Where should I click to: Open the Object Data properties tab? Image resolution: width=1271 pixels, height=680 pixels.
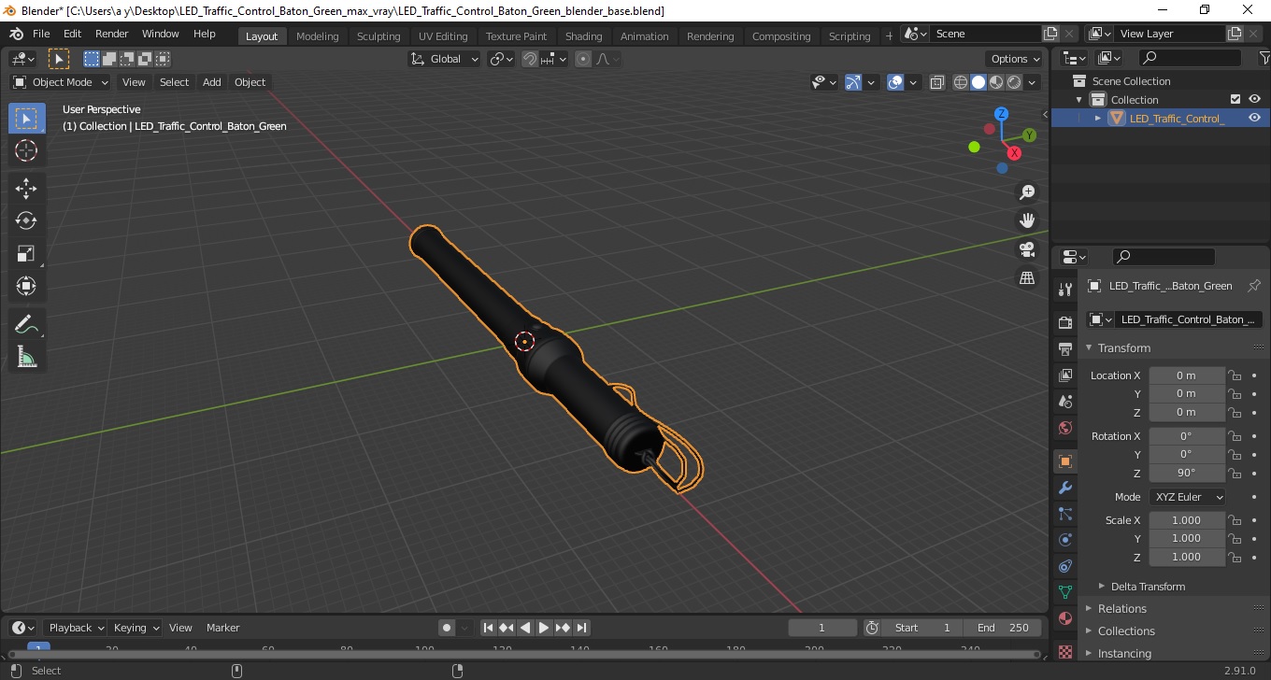pos(1065,592)
